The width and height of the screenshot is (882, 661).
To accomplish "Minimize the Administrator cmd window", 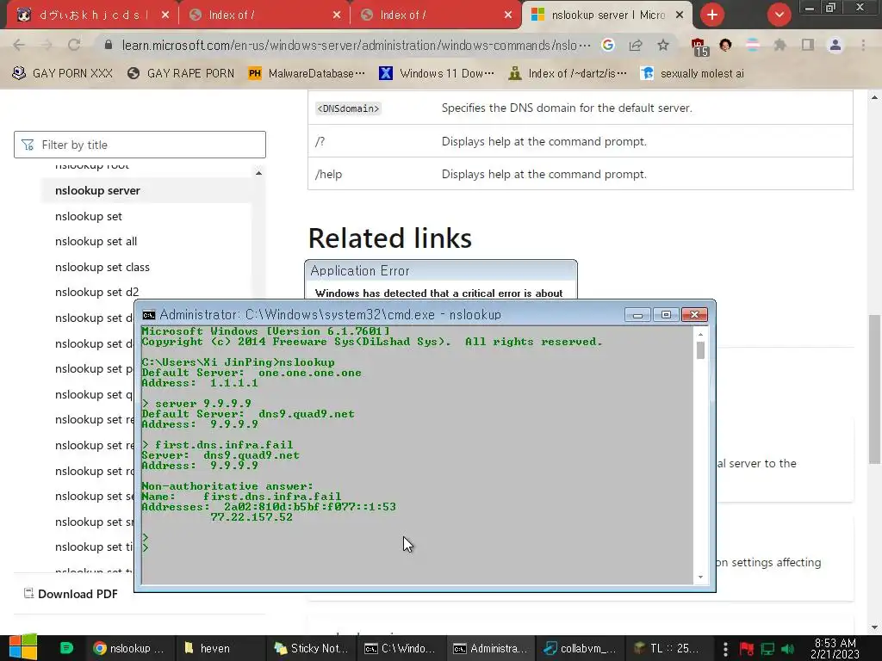I will click(637, 315).
